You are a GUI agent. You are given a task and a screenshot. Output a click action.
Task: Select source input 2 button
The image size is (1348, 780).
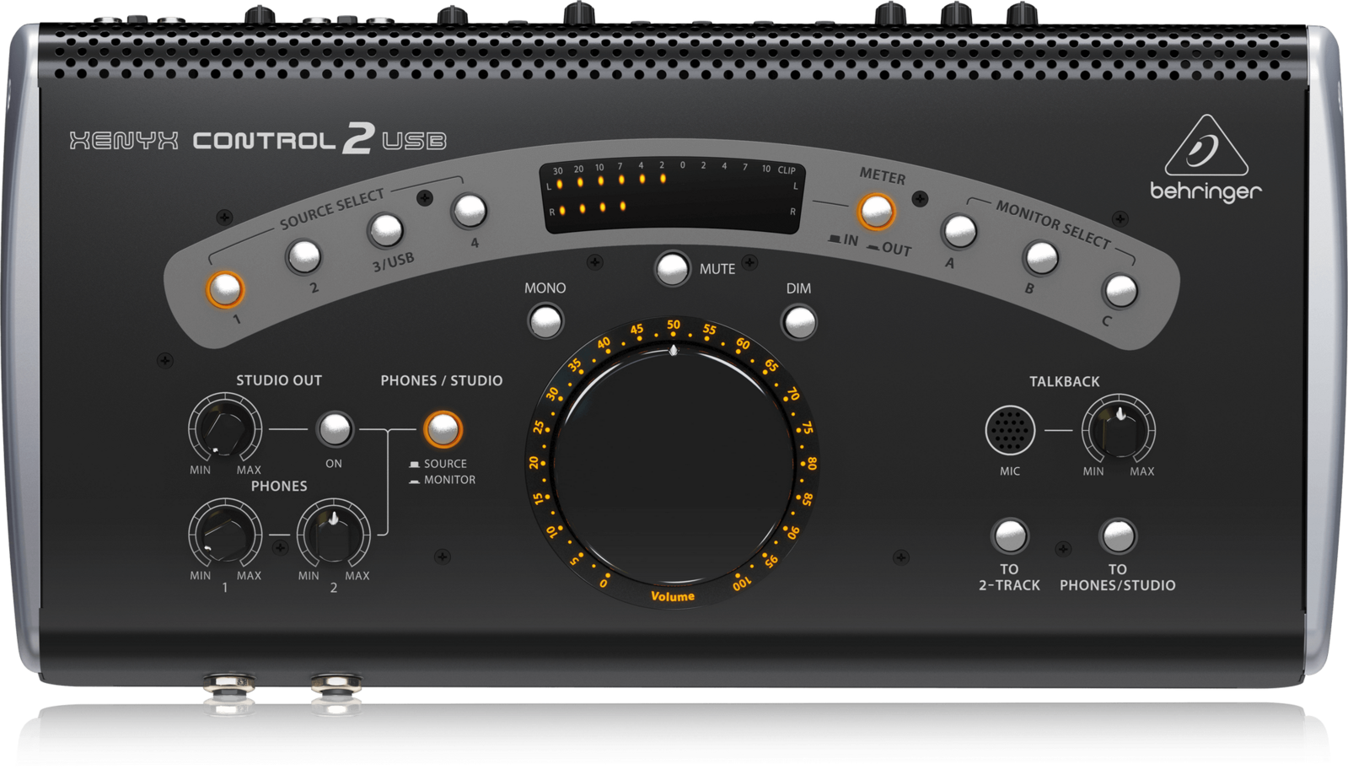tap(303, 256)
